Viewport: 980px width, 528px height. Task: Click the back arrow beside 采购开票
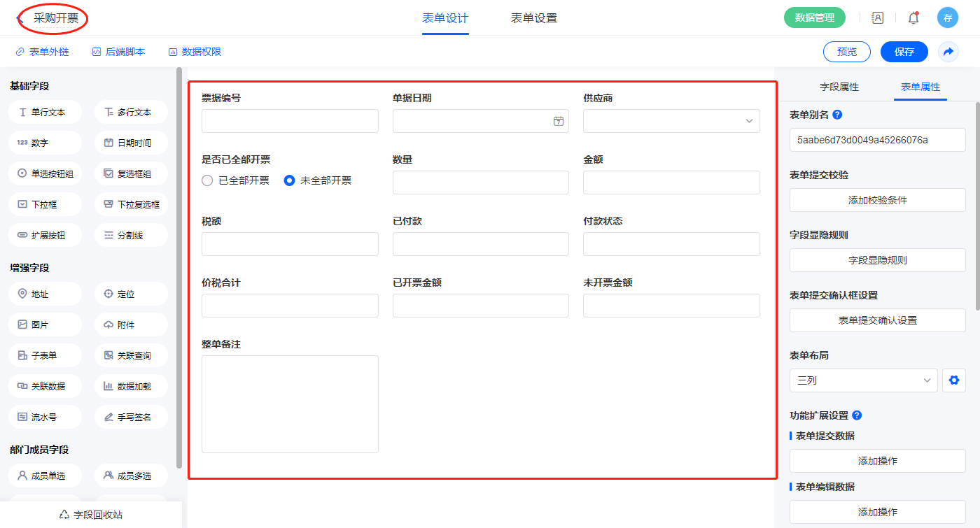point(20,18)
